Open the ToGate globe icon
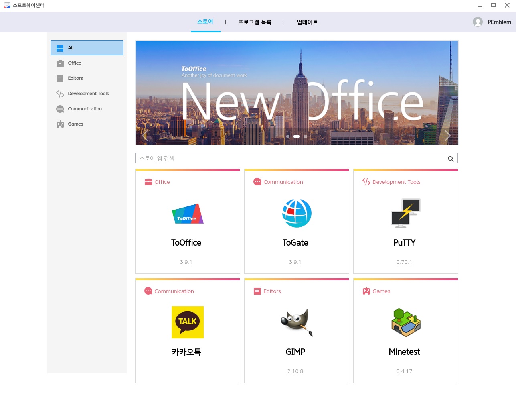 point(297,213)
